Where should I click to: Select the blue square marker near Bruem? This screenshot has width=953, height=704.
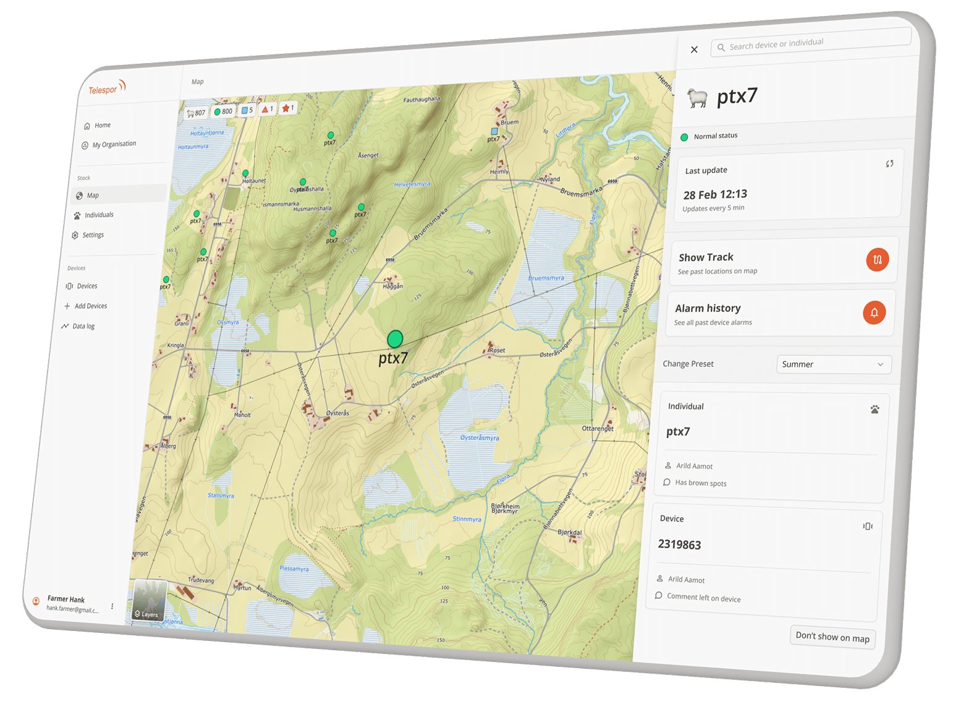[x=494, y=131]
